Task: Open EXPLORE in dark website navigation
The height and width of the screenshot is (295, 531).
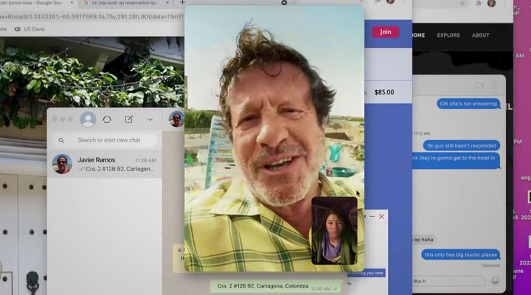Action: coord(448,35)
